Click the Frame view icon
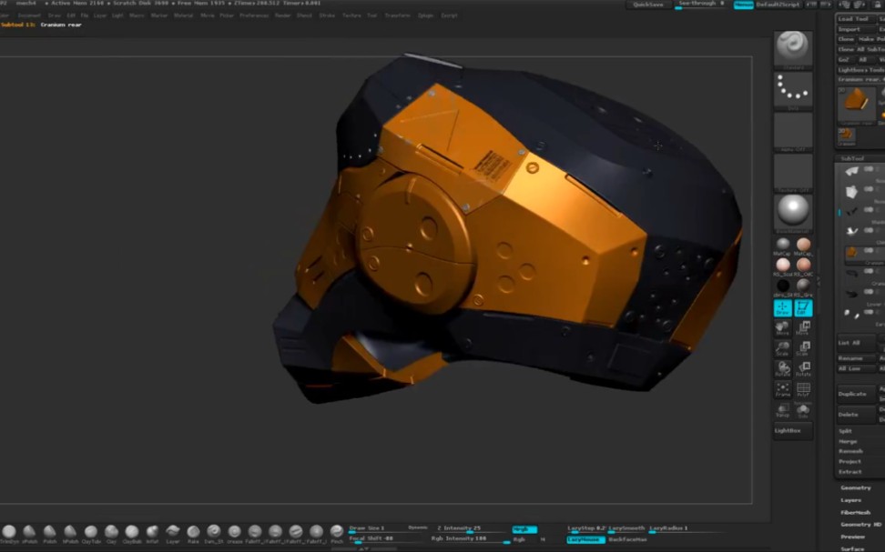 [x=782, y=389]
